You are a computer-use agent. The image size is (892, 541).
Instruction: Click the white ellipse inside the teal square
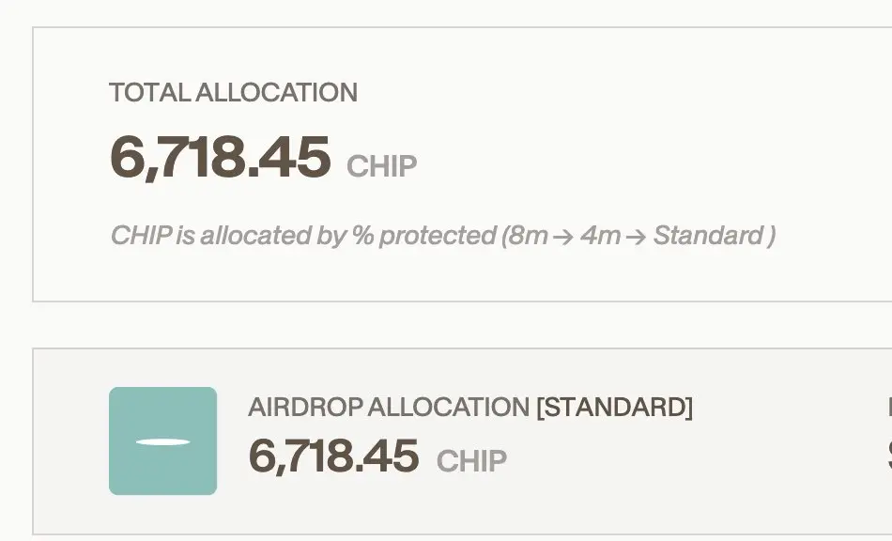pyautogui.click(x=162, y=442)
